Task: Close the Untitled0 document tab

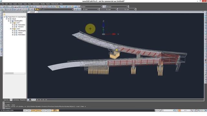Action: [37, 12]
